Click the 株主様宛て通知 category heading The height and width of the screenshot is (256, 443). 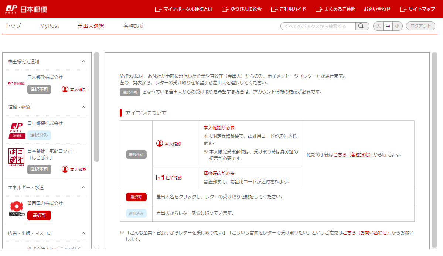tap(24, 62)
